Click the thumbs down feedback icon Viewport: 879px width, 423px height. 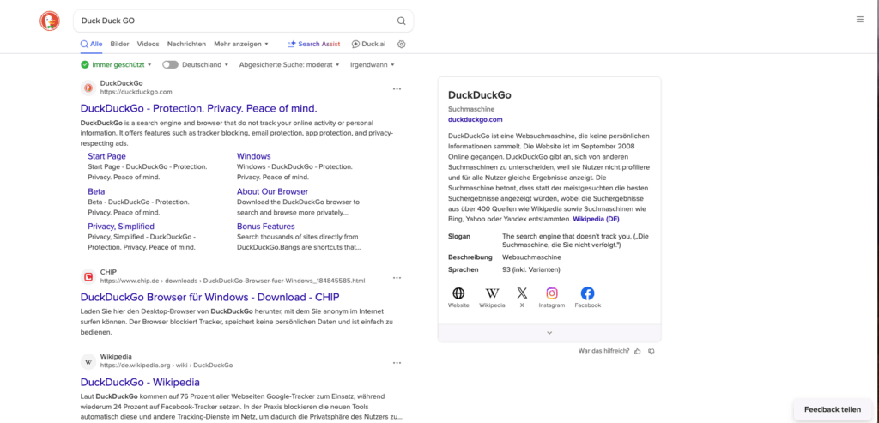pos(651,351)
